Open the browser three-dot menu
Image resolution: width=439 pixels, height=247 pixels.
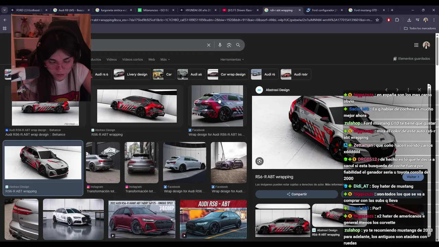tap(434, 20)
